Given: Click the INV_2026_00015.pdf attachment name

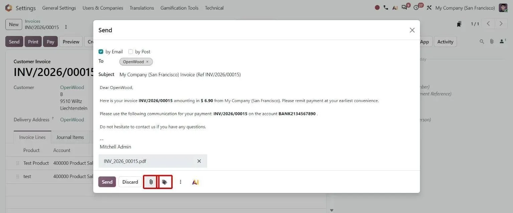Looking at the screenshot, I should click(x=125, y=161).
